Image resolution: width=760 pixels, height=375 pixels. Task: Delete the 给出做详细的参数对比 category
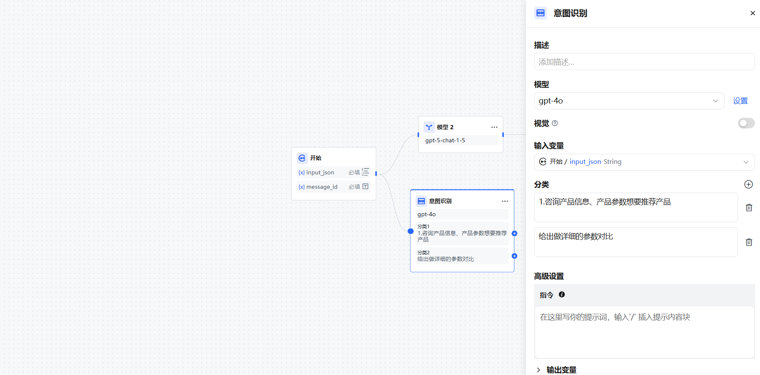pyautogui.click(x=749, y=242)
